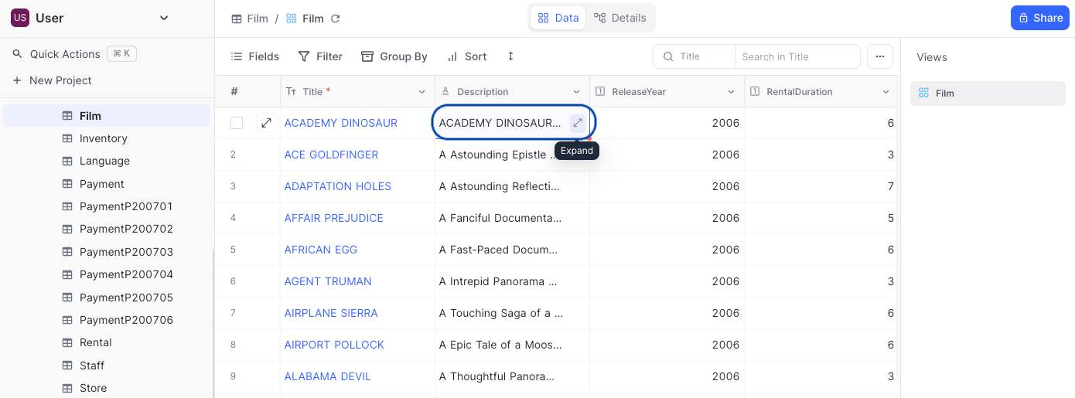Open the row height icon in toolbar
Viewport: 1075px width, 398px height.
pyautogui.click(x=510, y=56)
